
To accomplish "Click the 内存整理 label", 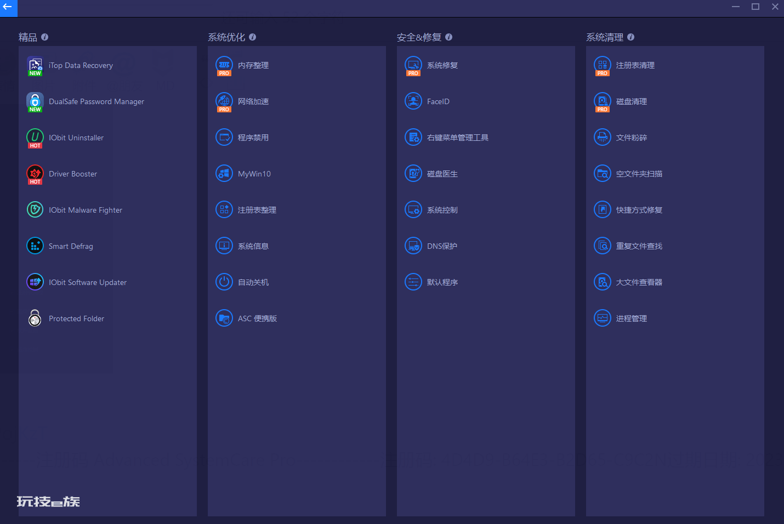I will point(253,65).
